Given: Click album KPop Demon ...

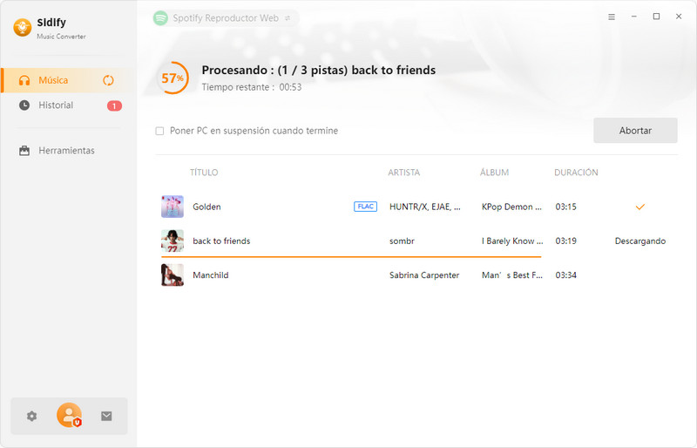Looking at the screenshot, I should [x=511, y=207].
